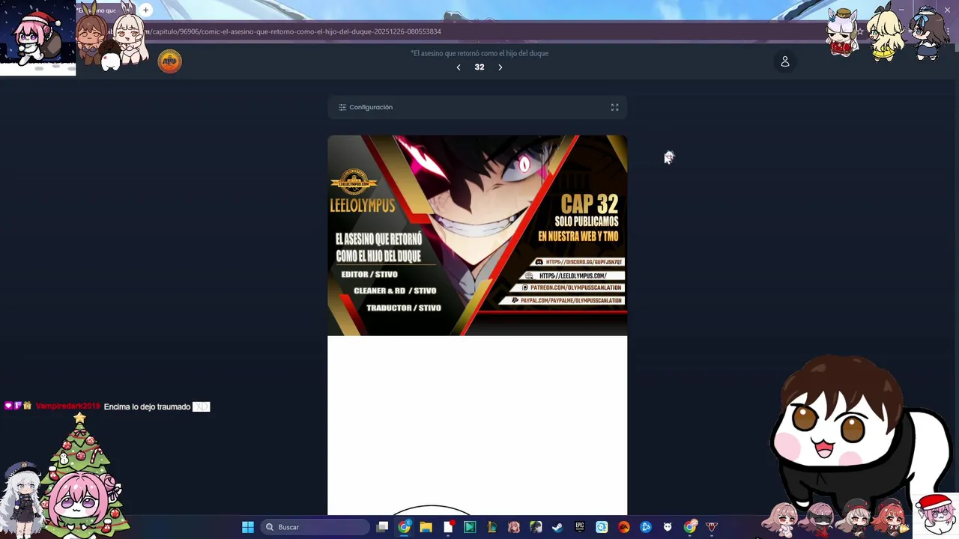Open the white document taskbar app
The width and height of the screenshot is (959, 539).
pyautogui.click(x=448, y=527)
